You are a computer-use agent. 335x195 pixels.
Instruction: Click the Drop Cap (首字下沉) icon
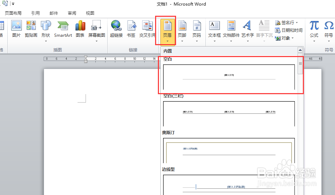point(264,26)
